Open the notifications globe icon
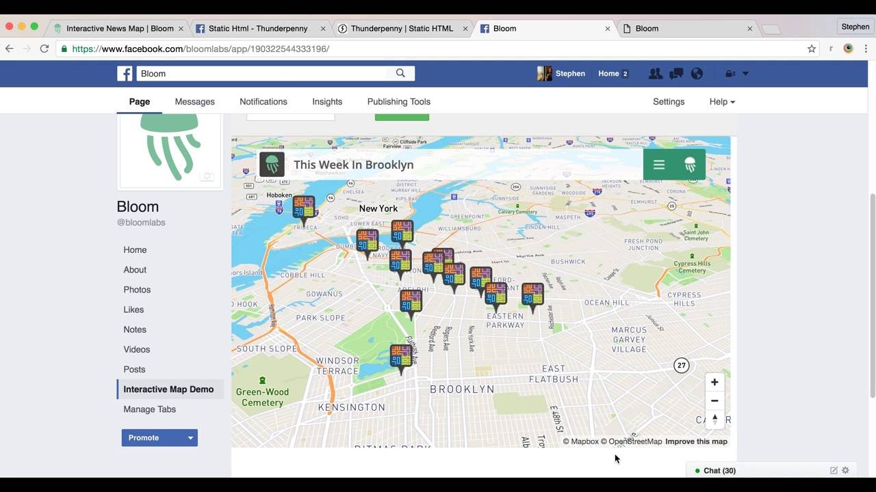 697,74
